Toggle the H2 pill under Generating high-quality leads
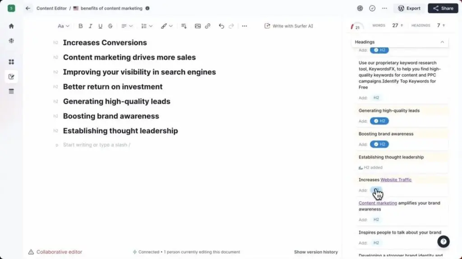Screen dimensions: 462x259 [379, 121]
